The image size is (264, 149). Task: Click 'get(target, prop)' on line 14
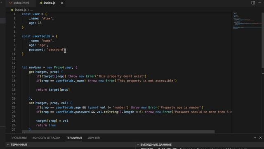[44, 72]
